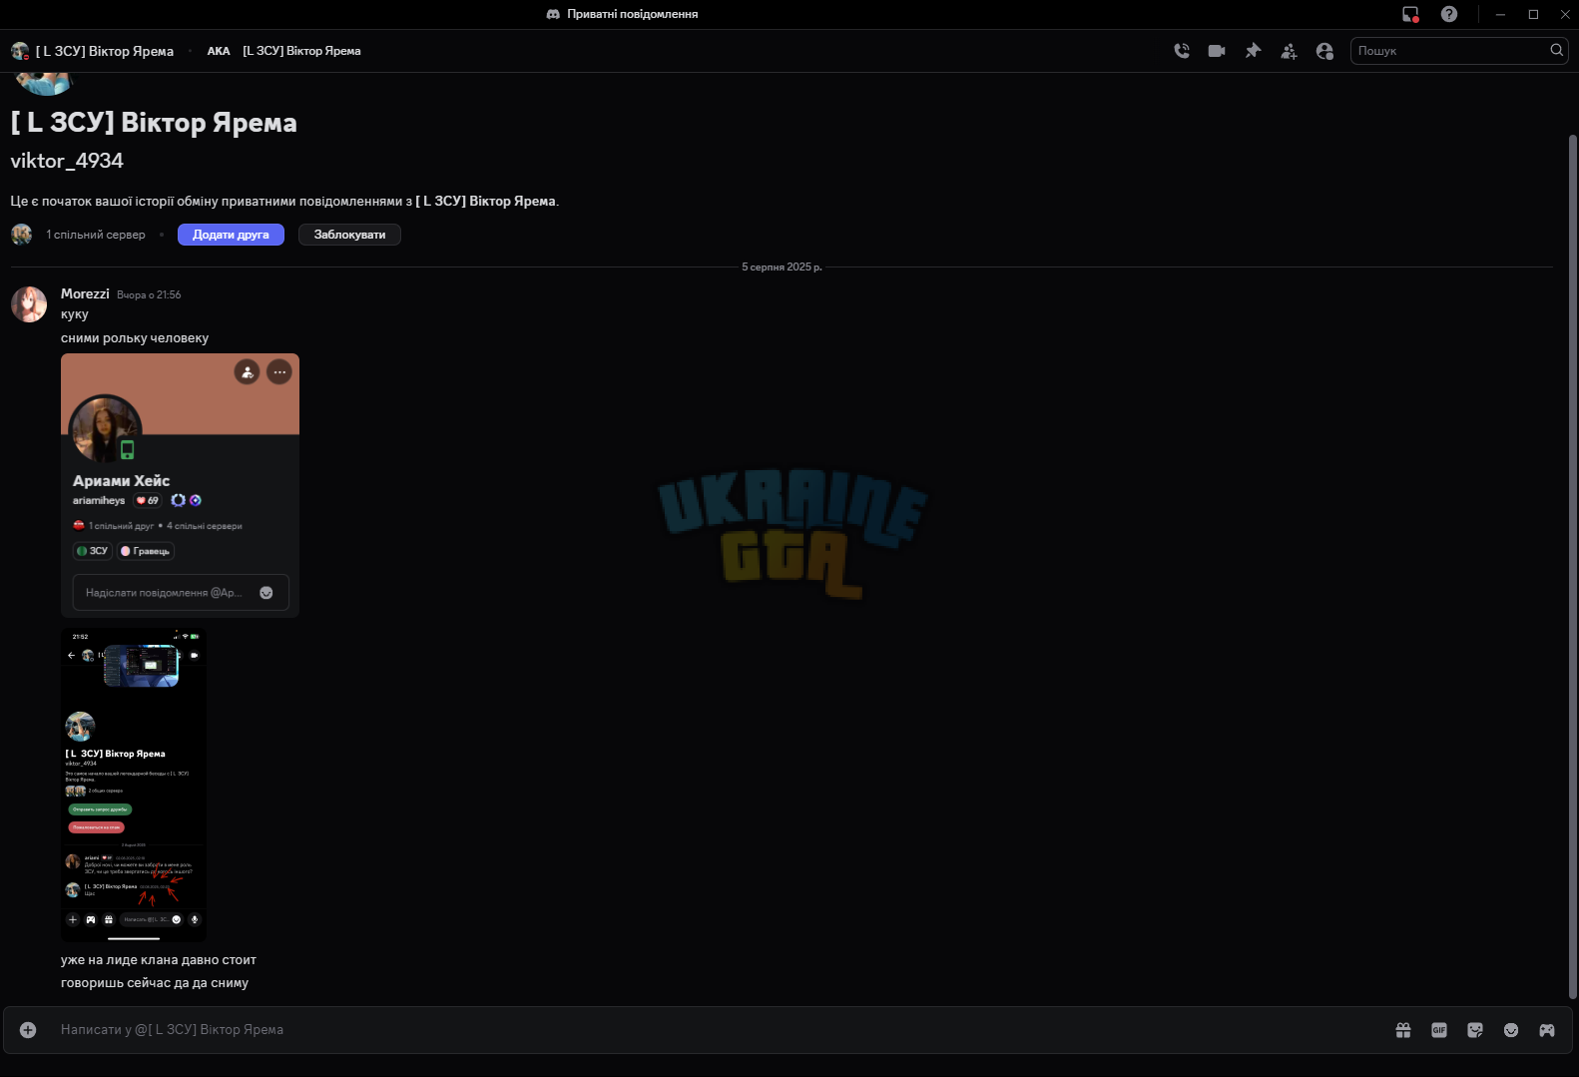Open the emoji picker

tap(1511, 1030)
